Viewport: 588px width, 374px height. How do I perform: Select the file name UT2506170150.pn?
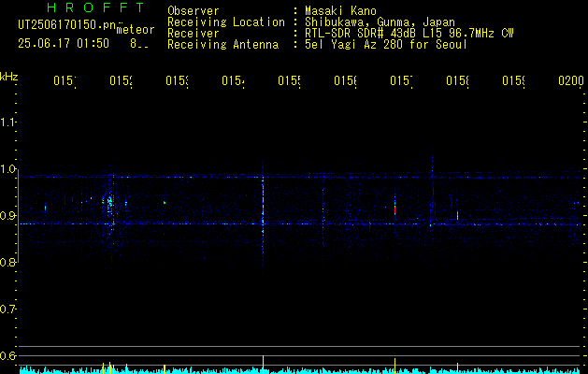pyautogui.click(x=66, y=25)
